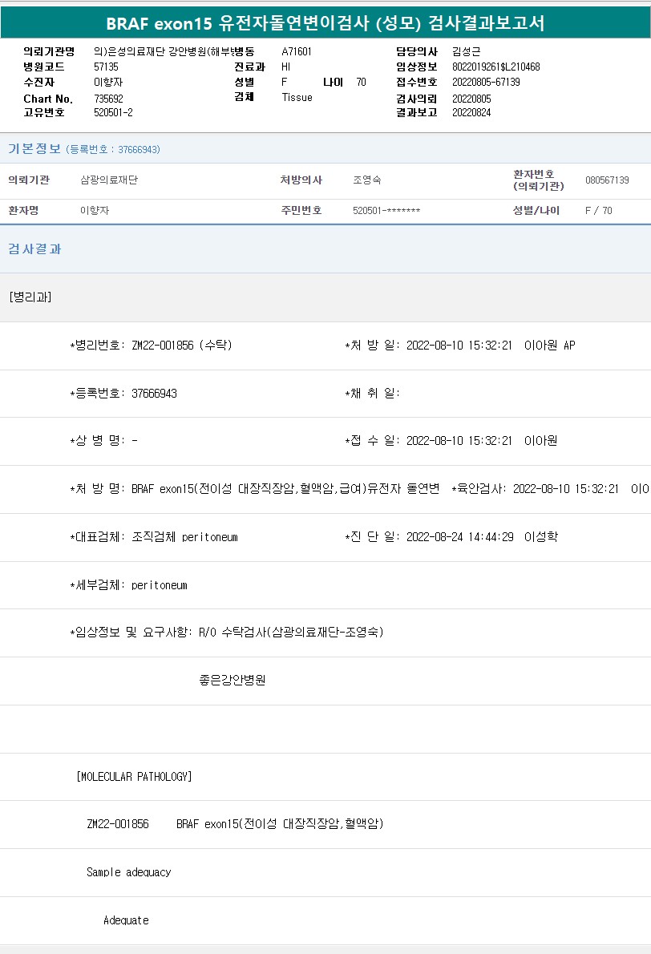651x954 pixels.
Task: Select the 접수번호 20220805-67139 value
Action: click(486, 82)
